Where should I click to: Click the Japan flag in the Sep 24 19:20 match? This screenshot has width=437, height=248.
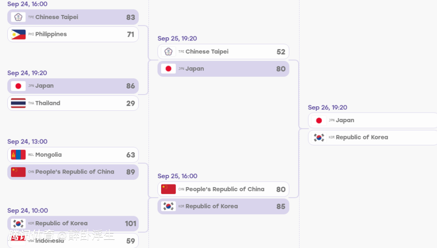(18, 86)
